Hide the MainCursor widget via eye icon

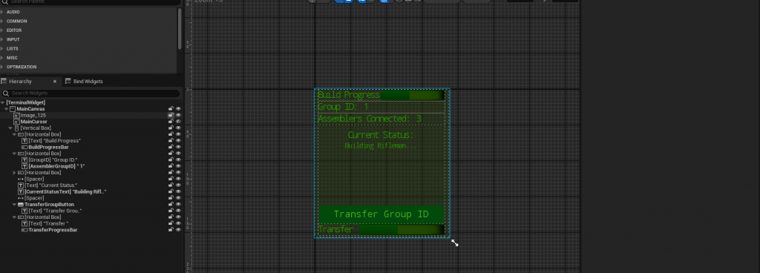178,122
